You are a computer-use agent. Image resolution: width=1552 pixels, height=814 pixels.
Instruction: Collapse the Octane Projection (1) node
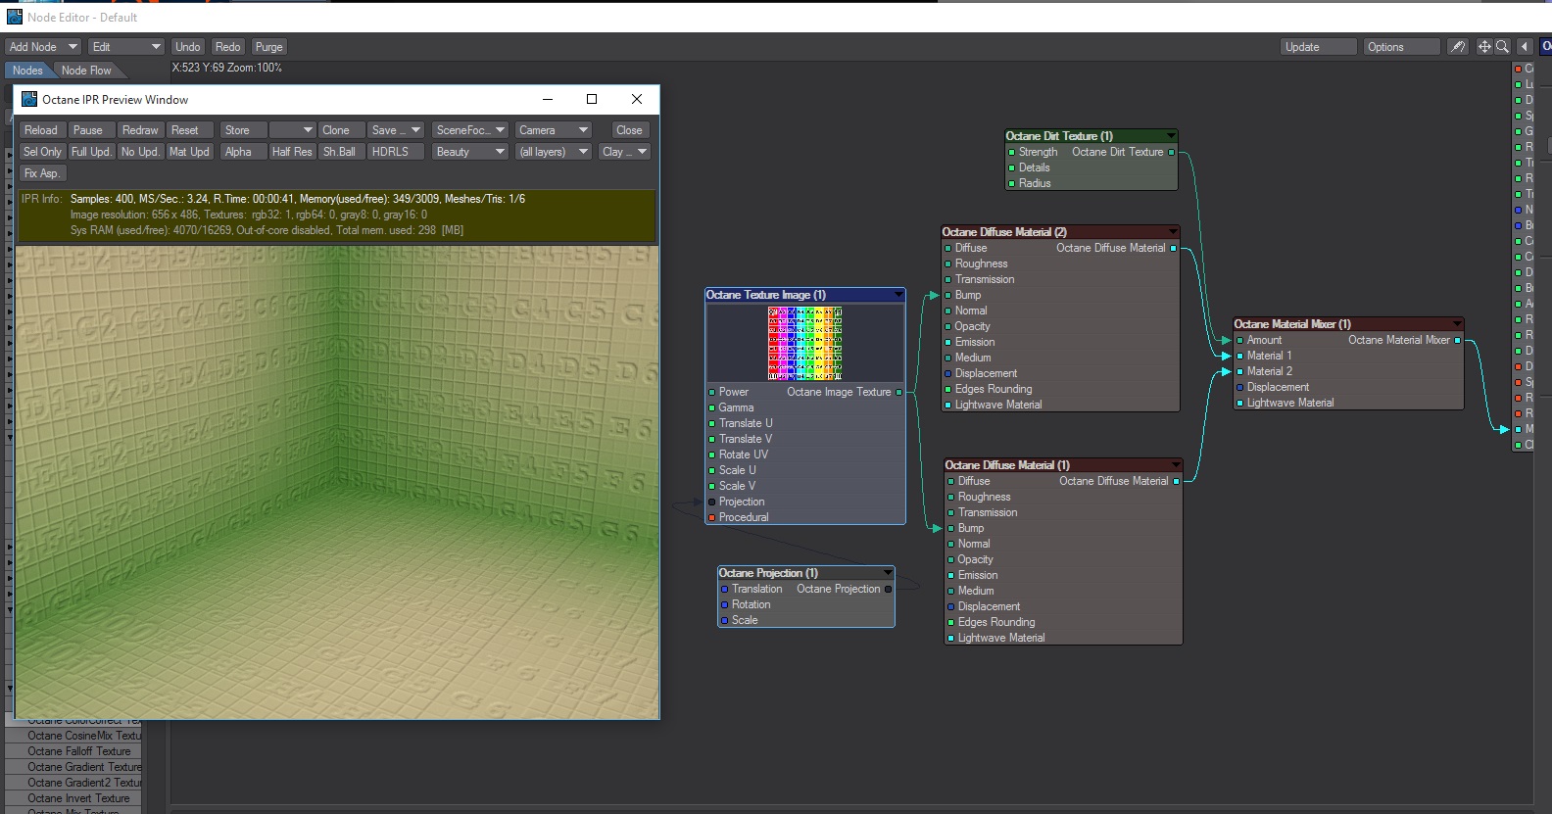pyautogui.click(x=888, y=573)
